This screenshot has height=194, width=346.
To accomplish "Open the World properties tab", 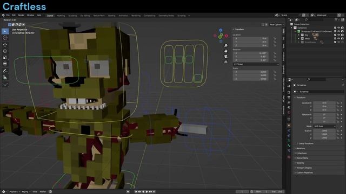I will coord(289,113).
